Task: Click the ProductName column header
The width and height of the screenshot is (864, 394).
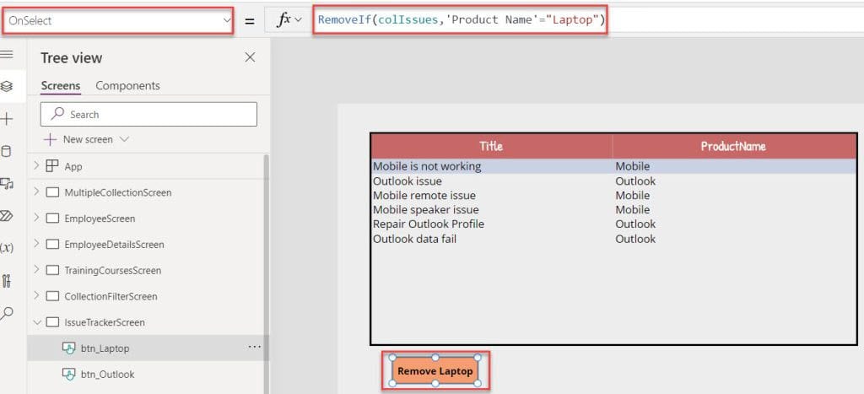Action: [x=733, y=146]
